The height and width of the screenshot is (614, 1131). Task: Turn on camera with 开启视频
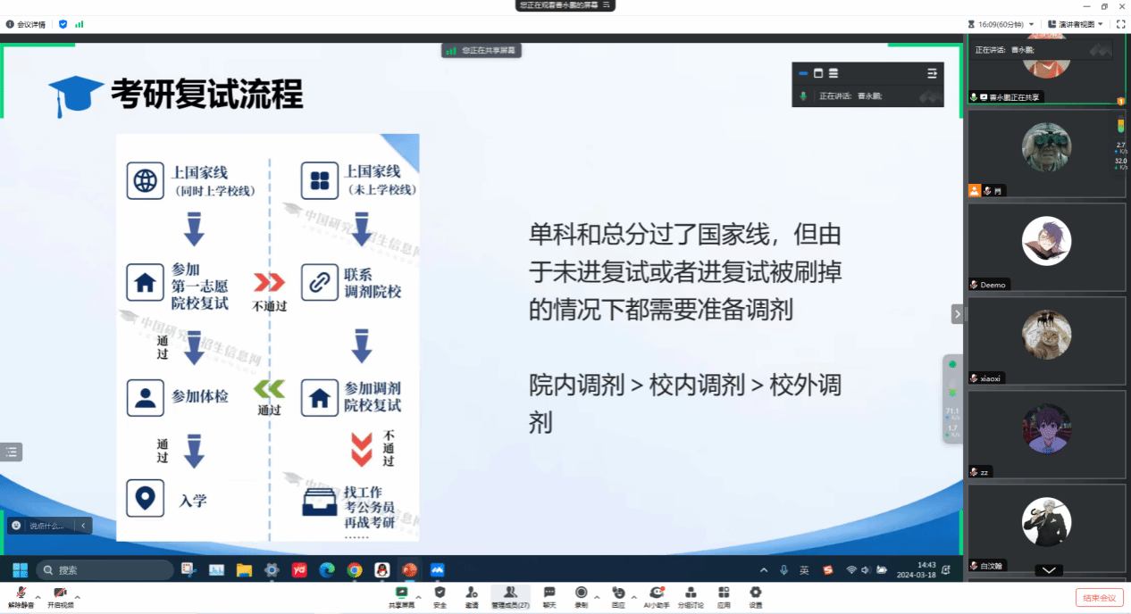(61, 596)
